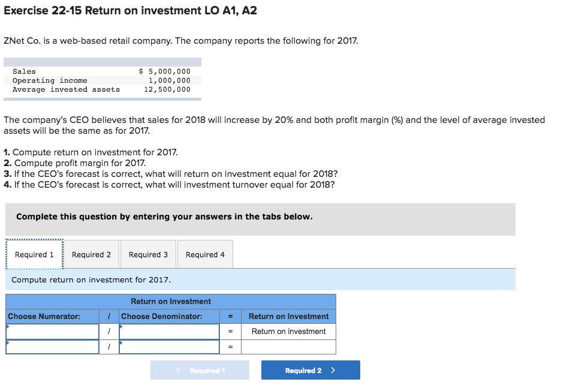The width and height of the screenshot is (585, 385).
Task: Click the blue triangle in first numerator cell
Action: 8,327
